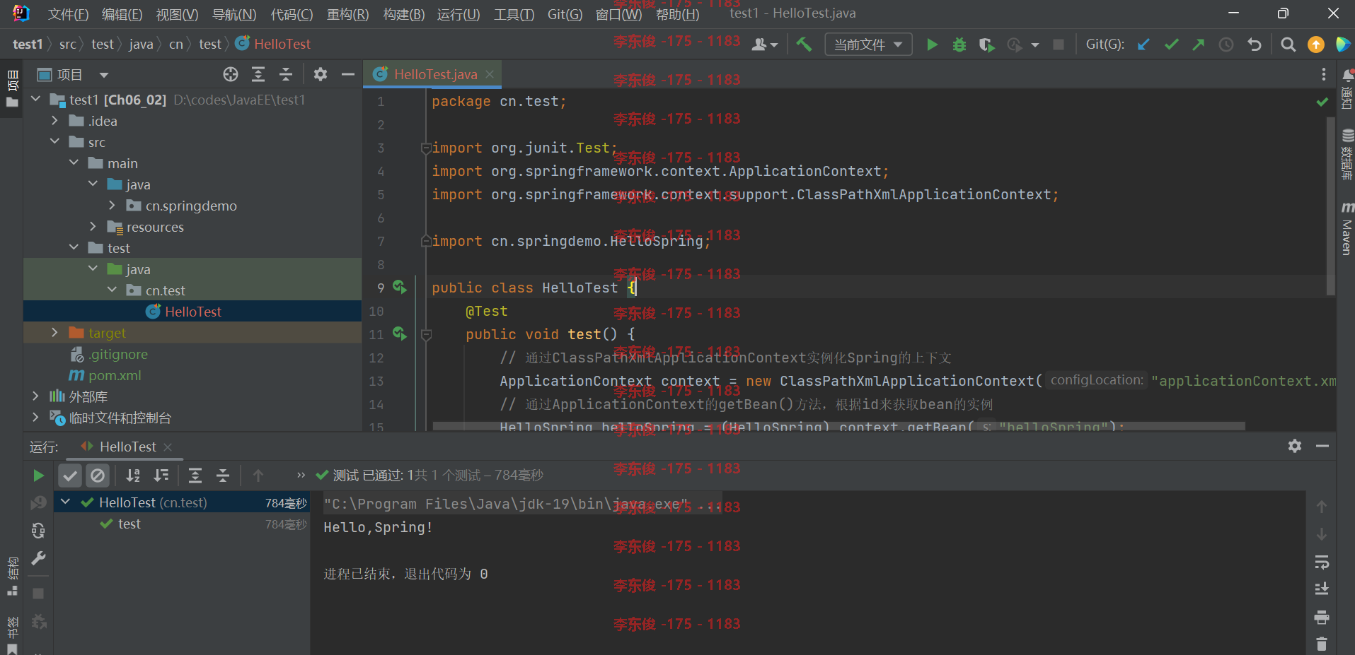Select HelloTest class in project tree
This screenshot has width=1355, height=655.
click(192, 312)
